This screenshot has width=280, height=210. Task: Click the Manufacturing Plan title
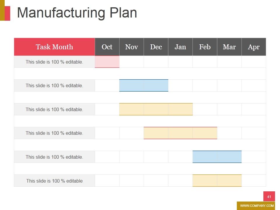point(77,13)
